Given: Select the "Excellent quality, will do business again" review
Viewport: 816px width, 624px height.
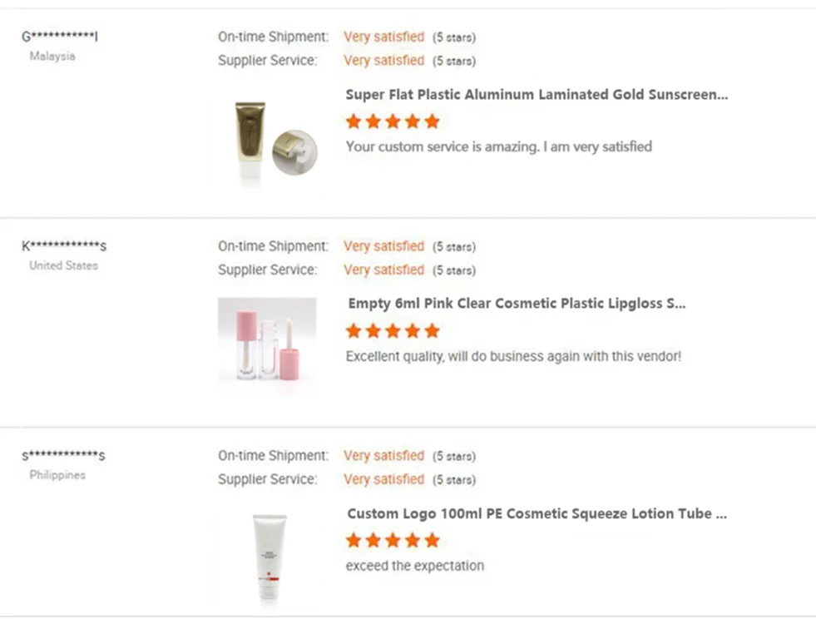Looking at the screenshot, I should [x=513, y=357].
